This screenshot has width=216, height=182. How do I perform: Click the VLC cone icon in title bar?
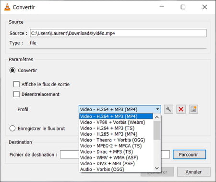tap(7, 7)
